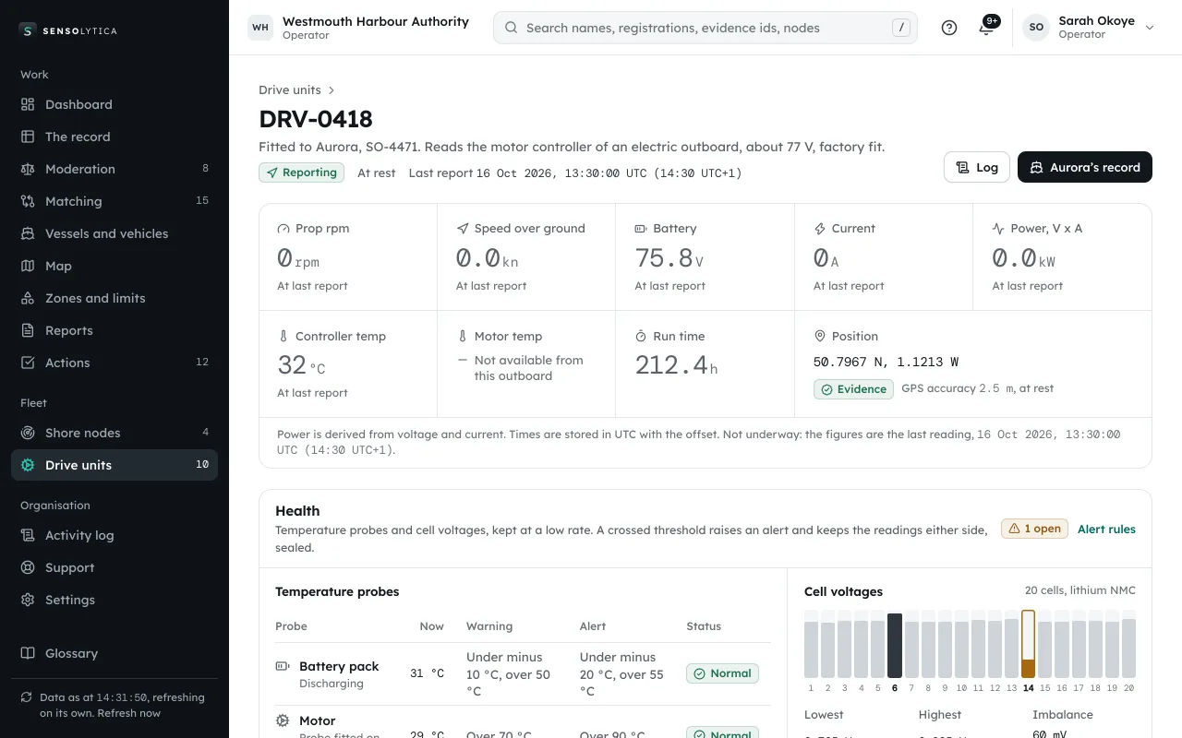Click the SO user avatar
This screenshot has height=738, width=1182.
pyautogui.click(x=1036, y=28)
